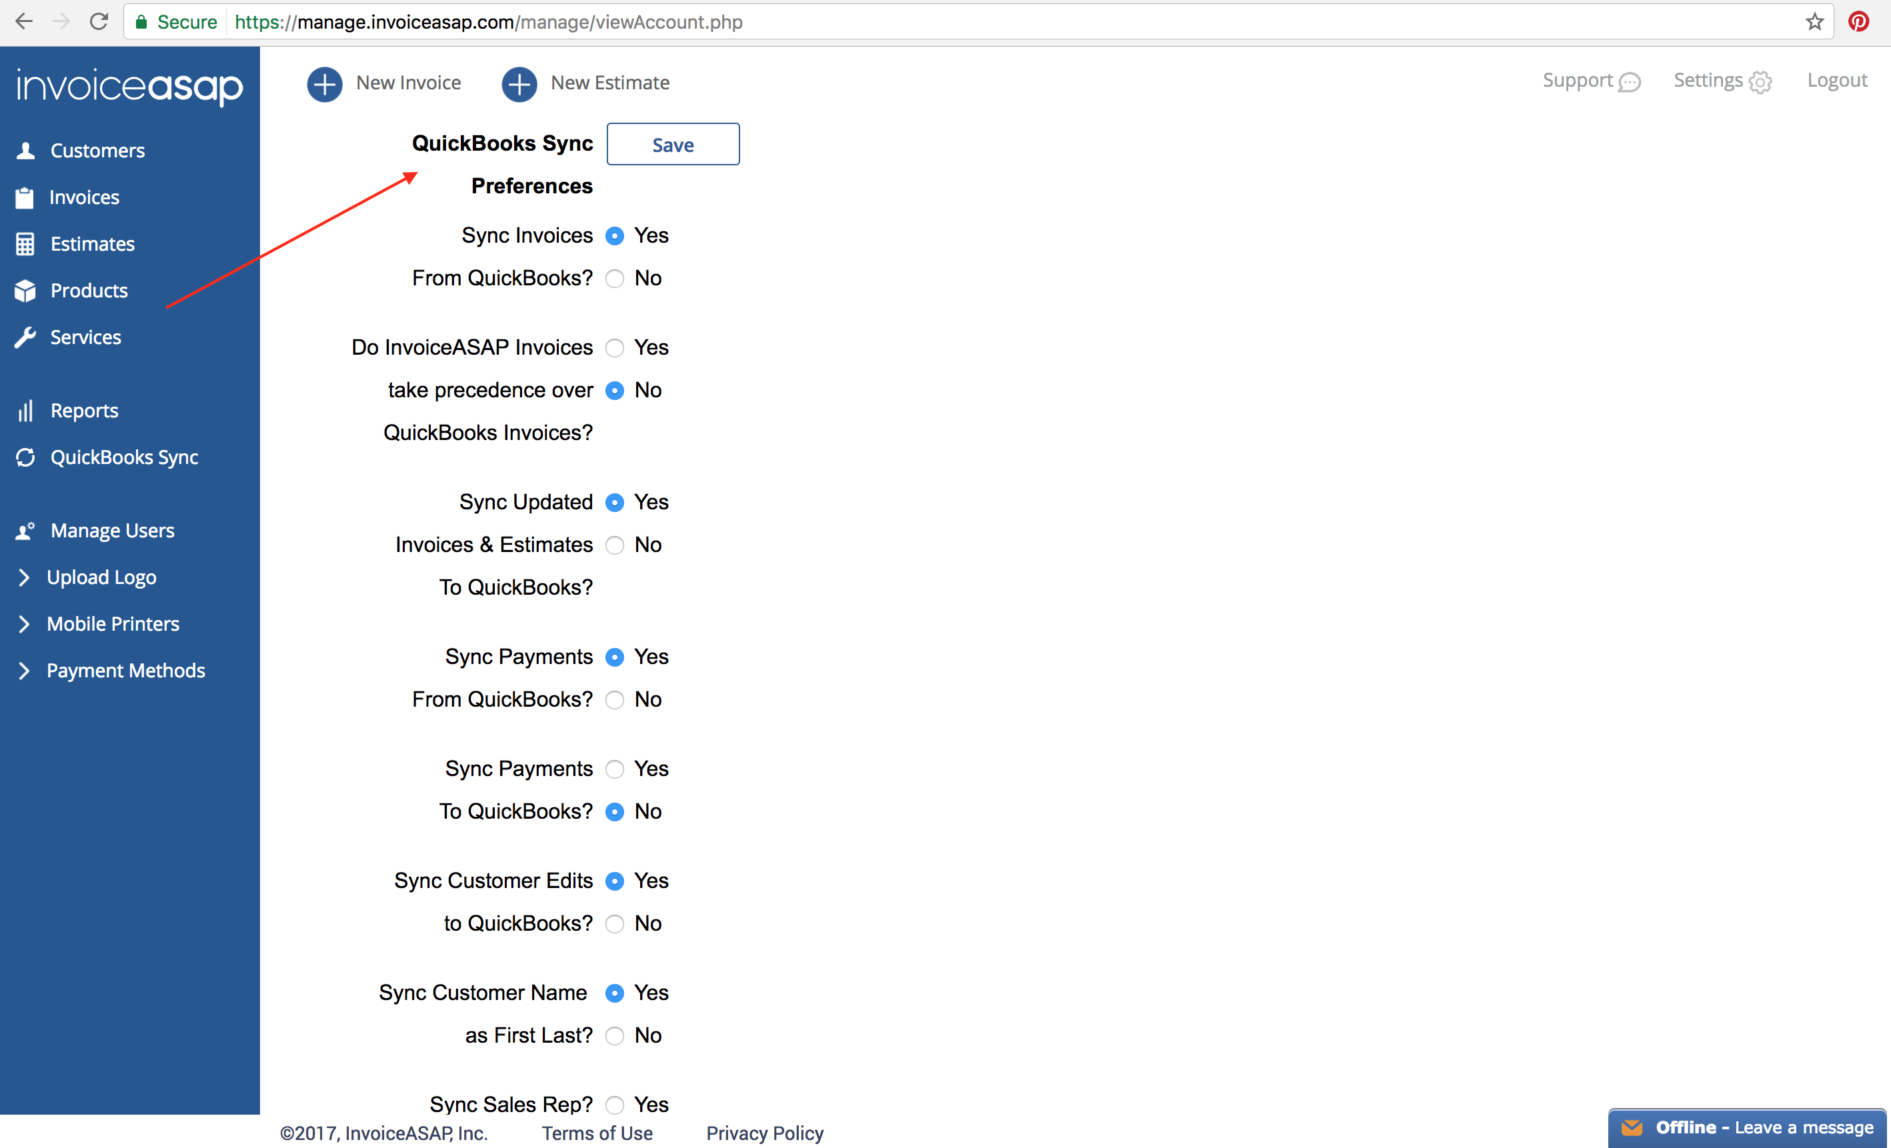
Task: Select No for Sync Customer Name as First Last
Action: tap(615, 1036)
